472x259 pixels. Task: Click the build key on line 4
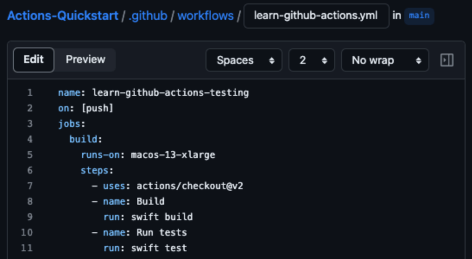(x=83, y=139)
